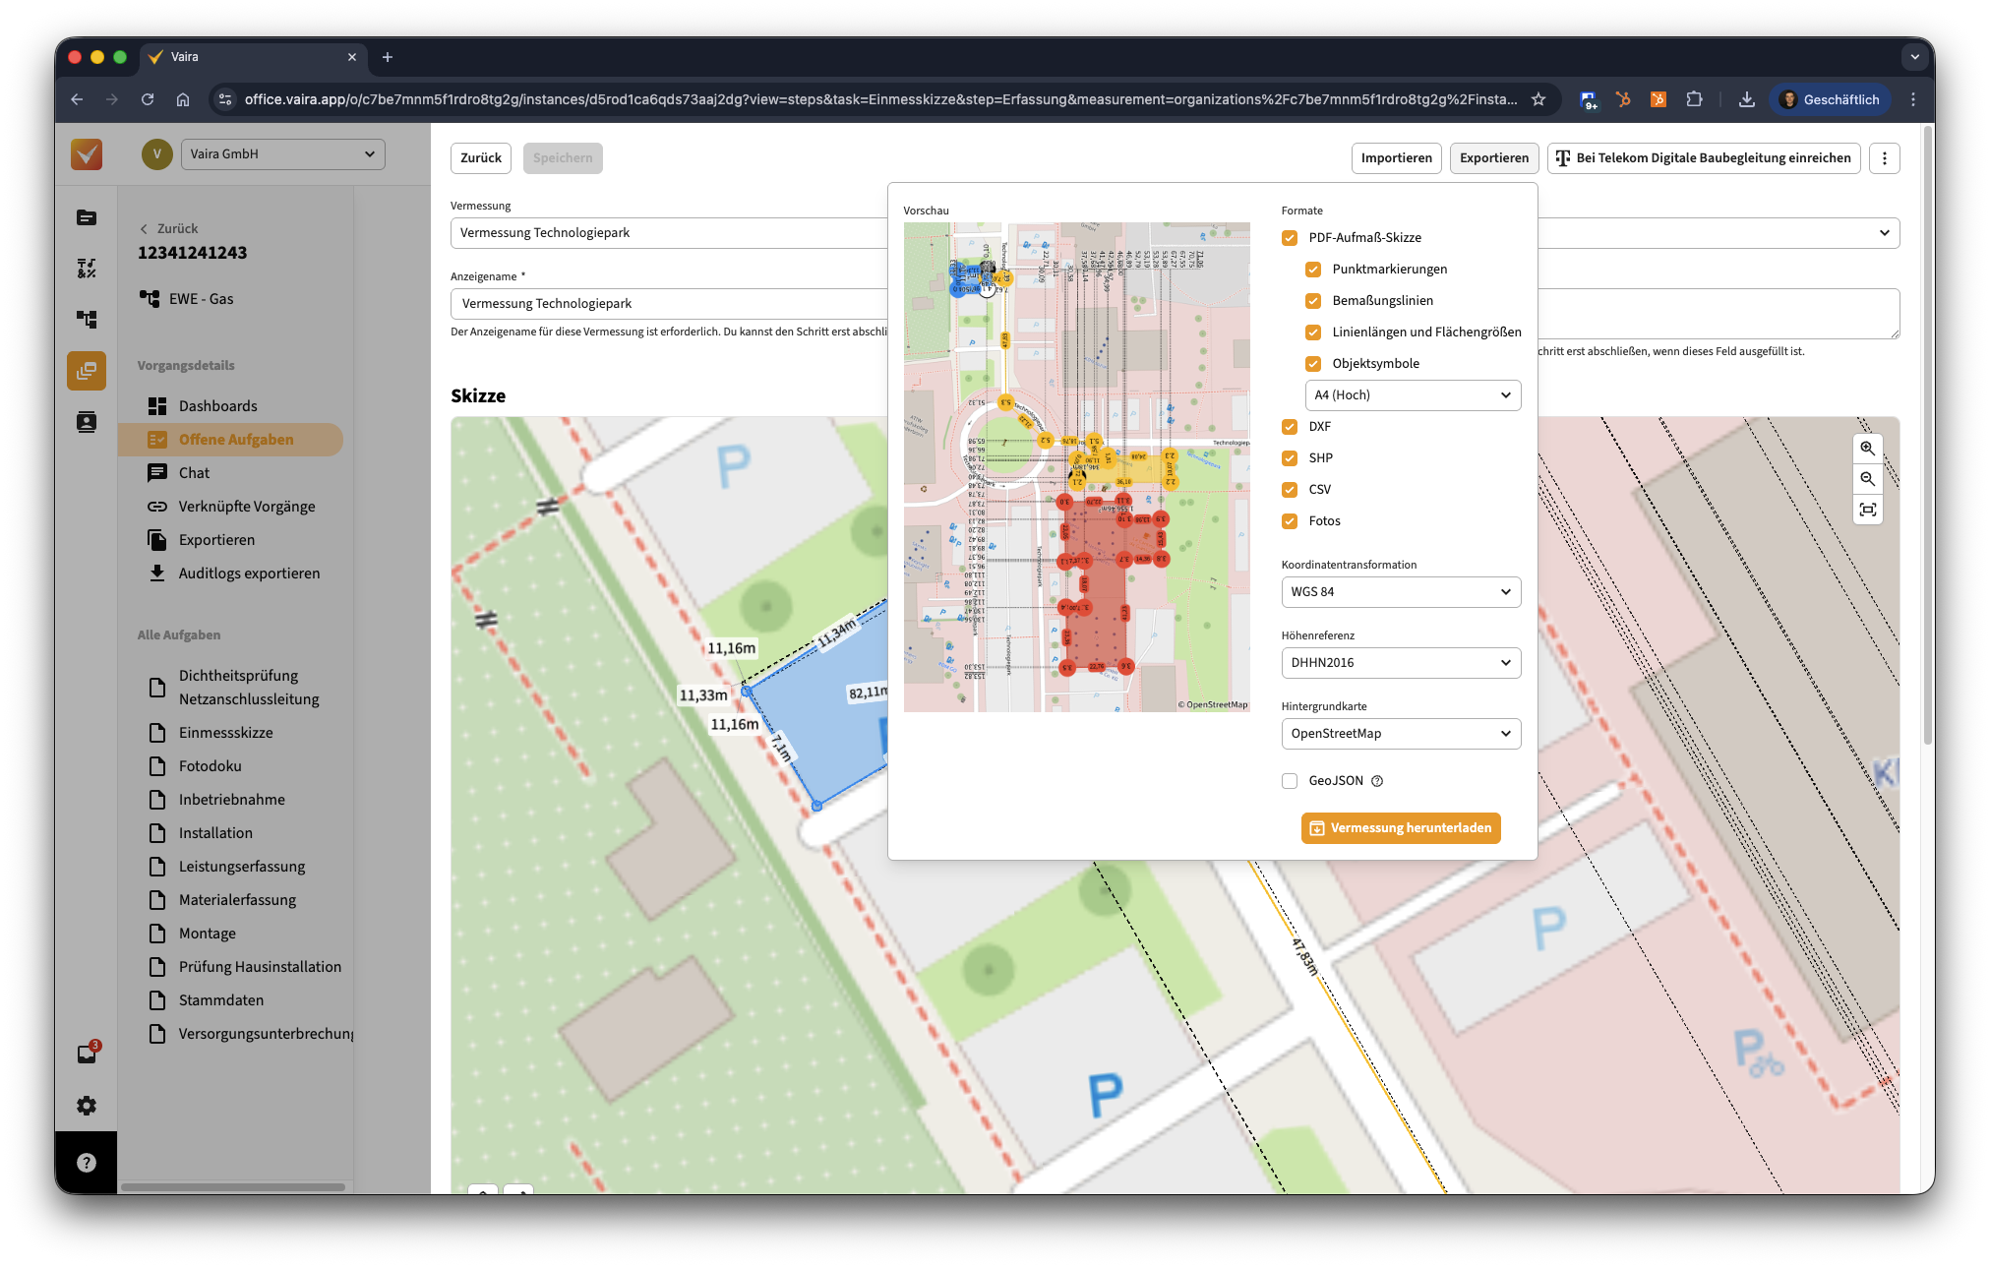Expand the WGS 84 Koordinatentransformation dropdown
This screenshot has width=1990, height=1267.
(1400, 592)
